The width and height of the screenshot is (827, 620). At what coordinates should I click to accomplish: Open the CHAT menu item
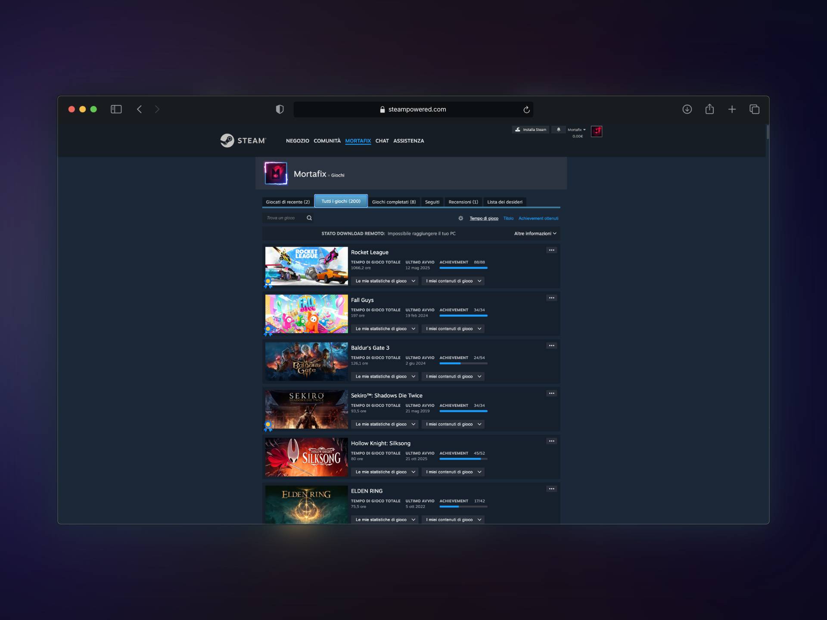382,141
